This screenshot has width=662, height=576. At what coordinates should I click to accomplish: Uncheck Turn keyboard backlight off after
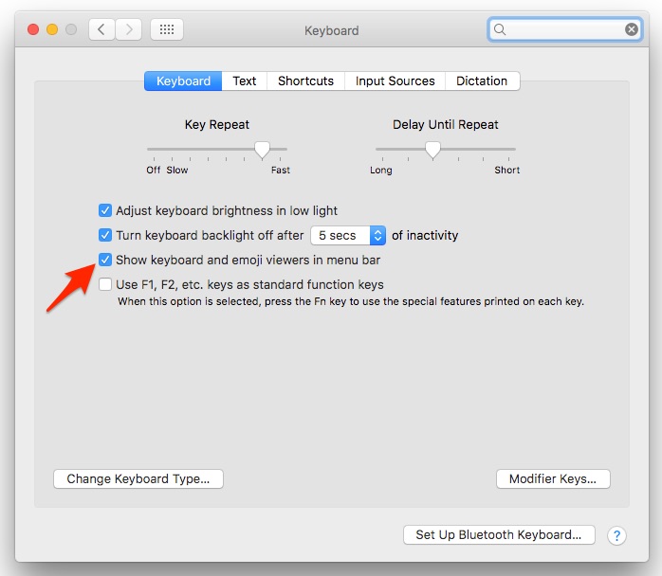tap(105, 235)
